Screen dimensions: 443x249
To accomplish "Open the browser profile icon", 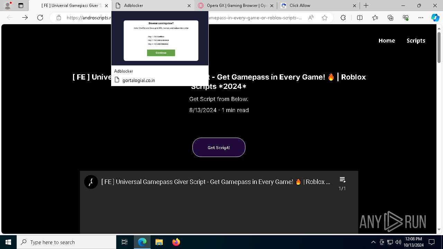I will [x=8, y=6].
